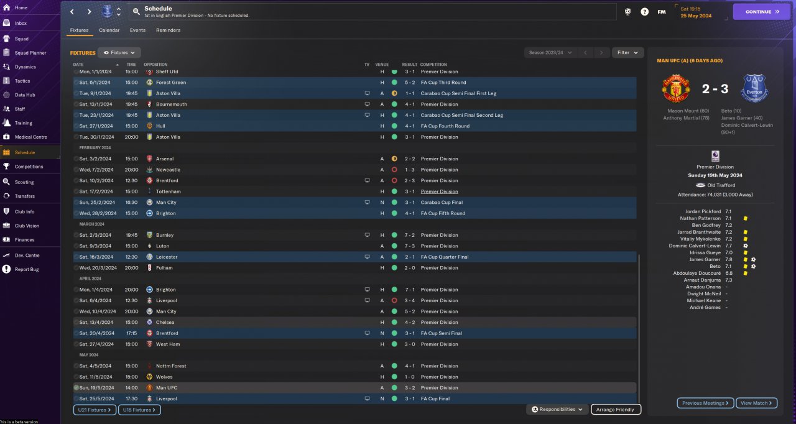Open U21 Fixtures
The height and width of the screenshot is (424, 796).
[94, 410]
